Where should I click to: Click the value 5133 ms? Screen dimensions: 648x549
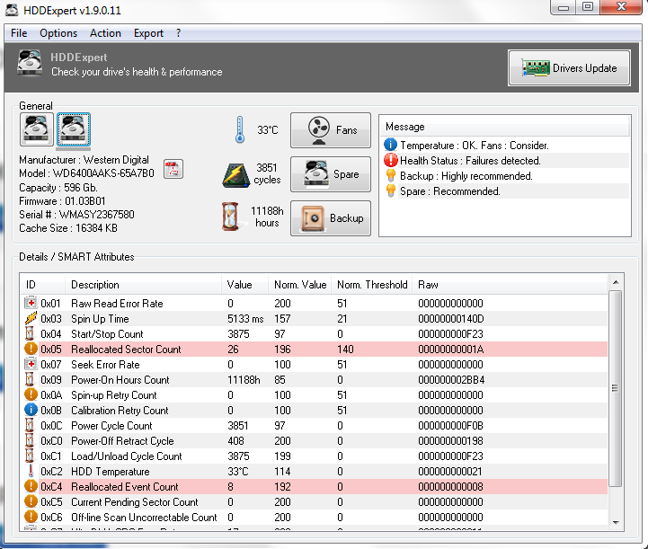245,318
